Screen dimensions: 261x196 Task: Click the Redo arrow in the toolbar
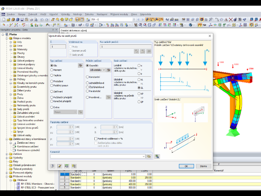[47, 20]
